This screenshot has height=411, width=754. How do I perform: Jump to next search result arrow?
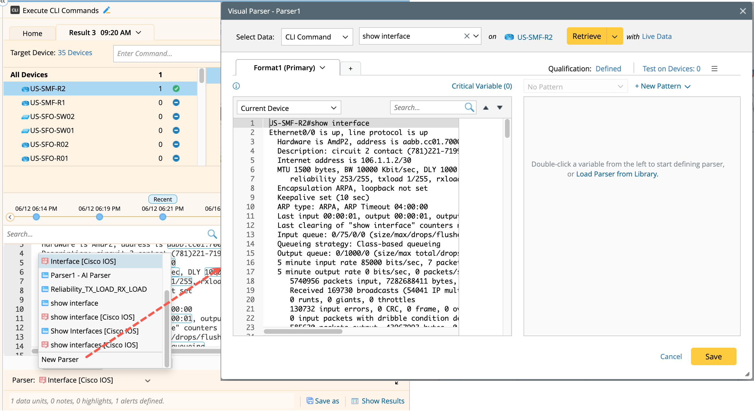pos(500,108)
